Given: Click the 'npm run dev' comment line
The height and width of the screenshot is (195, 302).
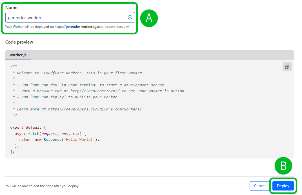Looking at the screenshot, I should (x=88, y=85).
